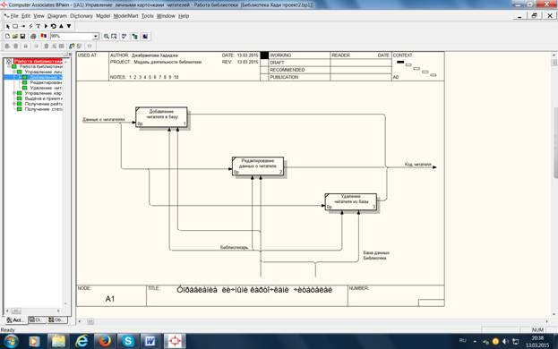Image resolution: width=558 pixels, height=349 pixels.
Task: Click the Go to child diagram triangle
Action: [x=69, y=26]
